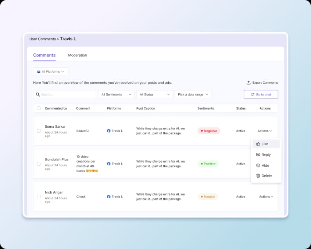Screen dimensions: 311x249
Task: Open the Pick a date range dropdown
Action: 193,94
